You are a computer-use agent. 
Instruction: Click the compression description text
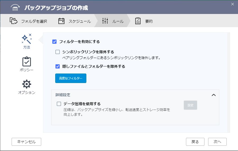click(x=117, y=112)
